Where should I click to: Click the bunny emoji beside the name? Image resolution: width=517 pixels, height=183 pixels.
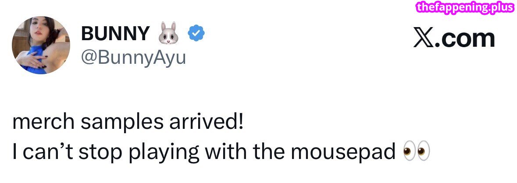tap(169, 34)
